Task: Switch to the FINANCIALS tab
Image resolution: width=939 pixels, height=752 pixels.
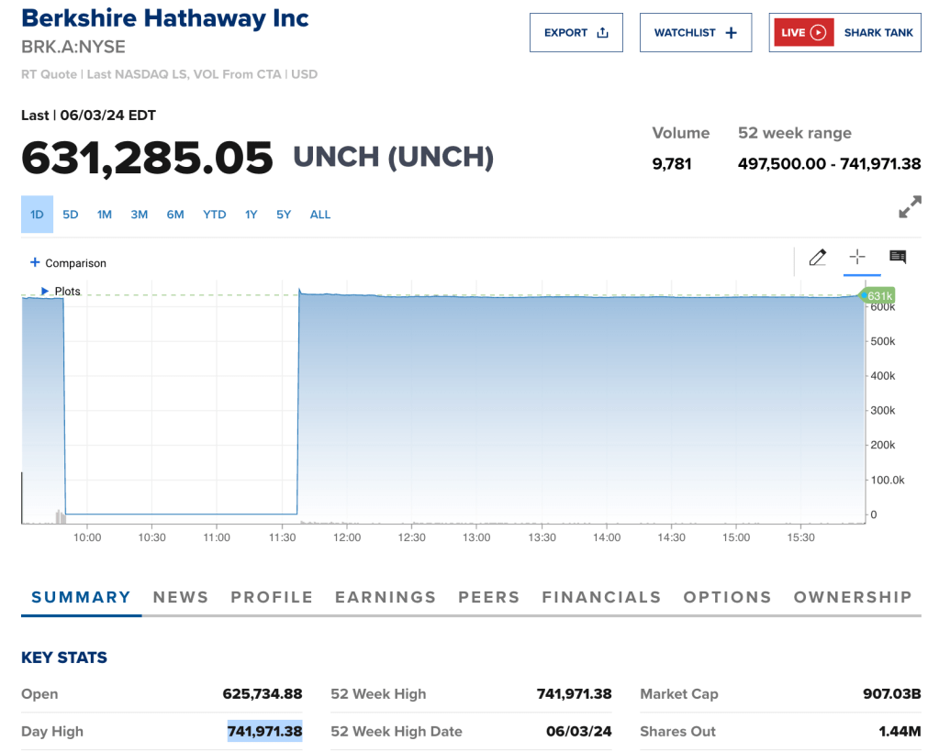Action: tap(601, 597)
